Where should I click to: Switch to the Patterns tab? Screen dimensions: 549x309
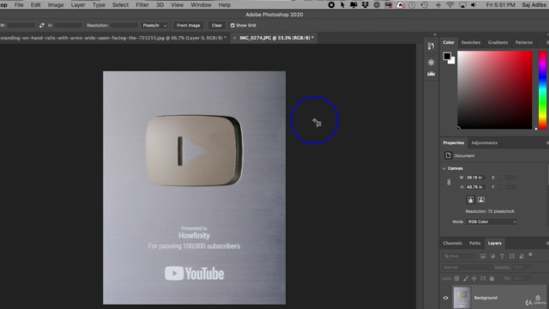point(524,42)
